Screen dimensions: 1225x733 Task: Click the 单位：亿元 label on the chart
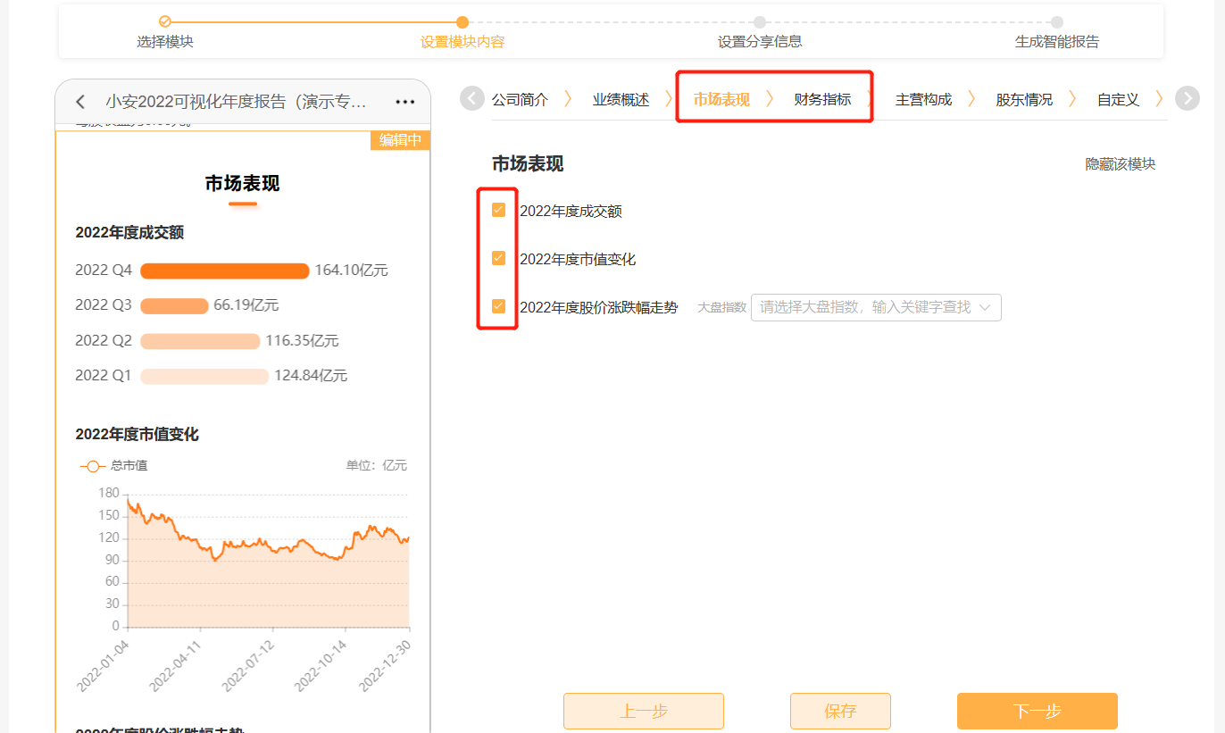377,466
